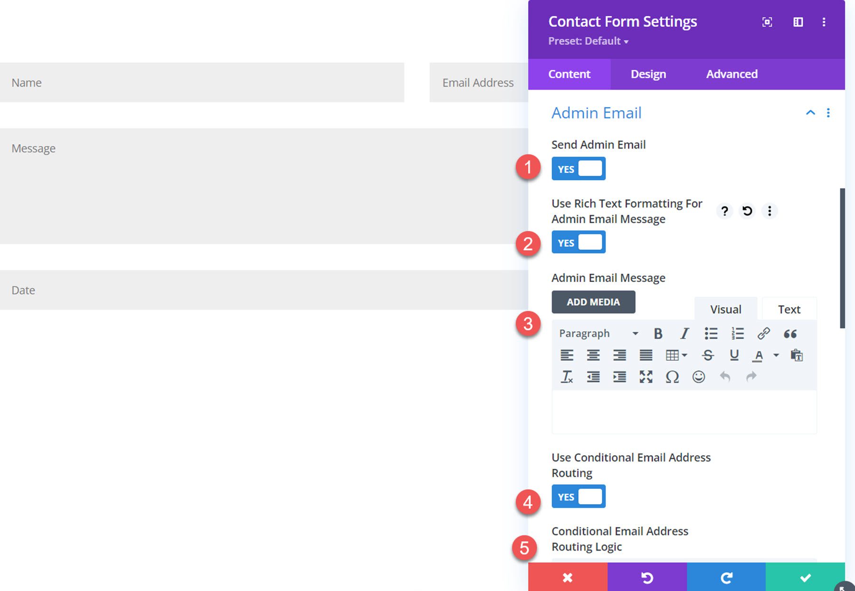Collapse the Admin Email section
The height and width of the screenshot is (591, 855).
[x=809, y=113]
